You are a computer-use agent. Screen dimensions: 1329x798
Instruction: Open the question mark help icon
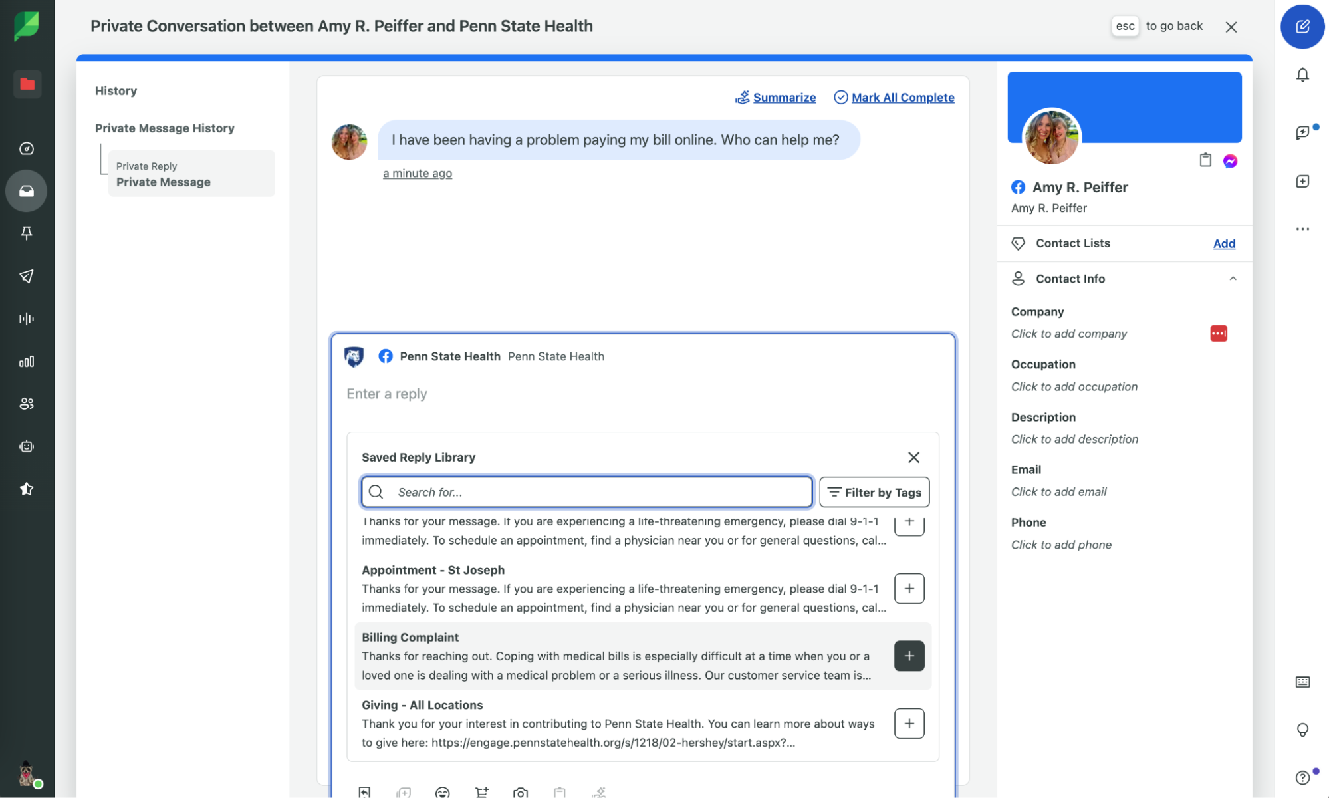pos(1302,777)
